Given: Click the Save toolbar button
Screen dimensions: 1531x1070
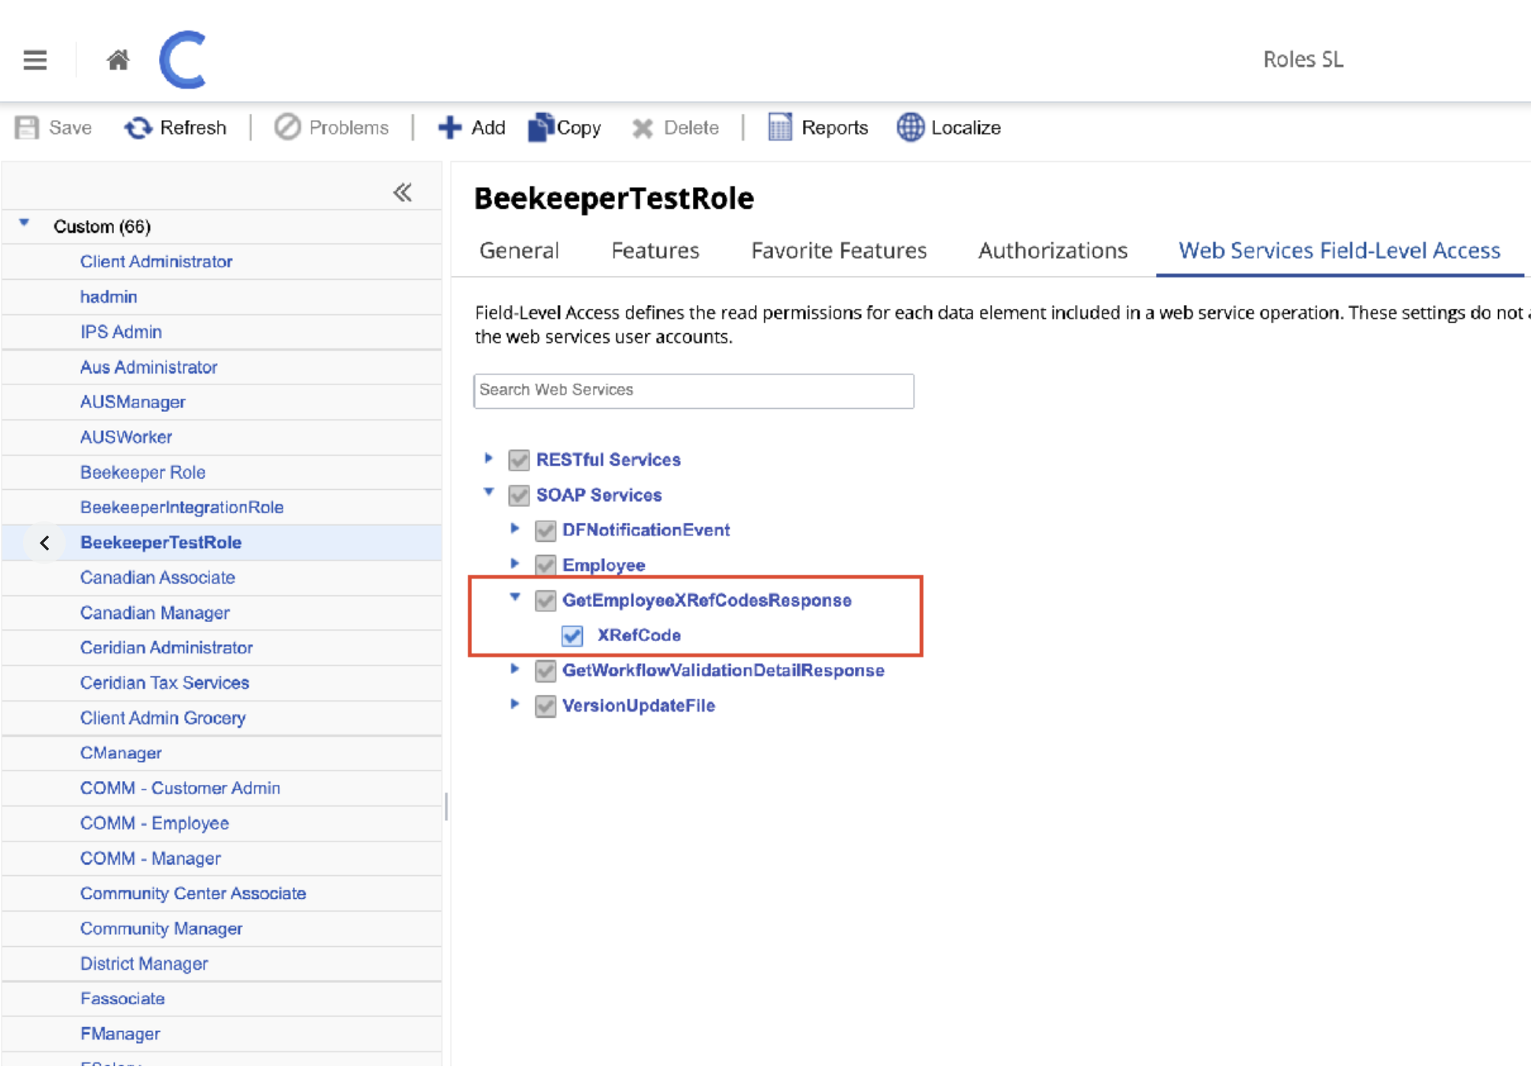Looking at the screenshot, I should tap(53, 128).
